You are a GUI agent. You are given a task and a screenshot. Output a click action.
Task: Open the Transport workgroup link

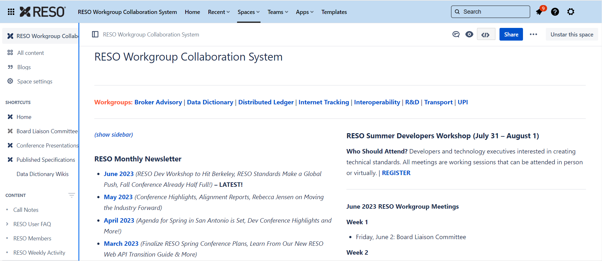[x=438, y=102]
